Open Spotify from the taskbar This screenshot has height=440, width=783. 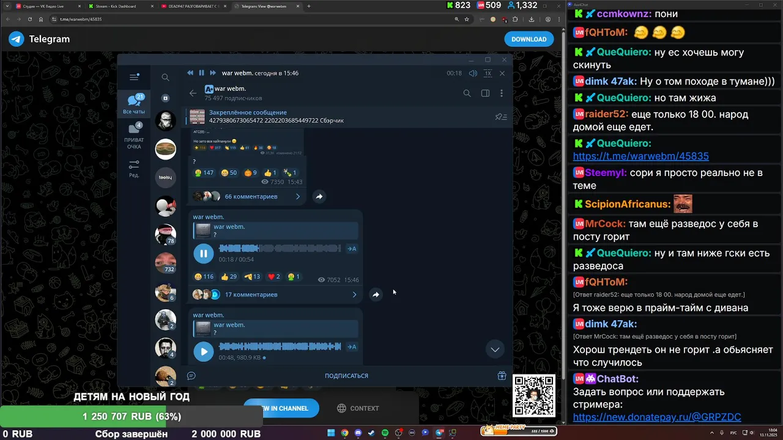tap(385, 433)
